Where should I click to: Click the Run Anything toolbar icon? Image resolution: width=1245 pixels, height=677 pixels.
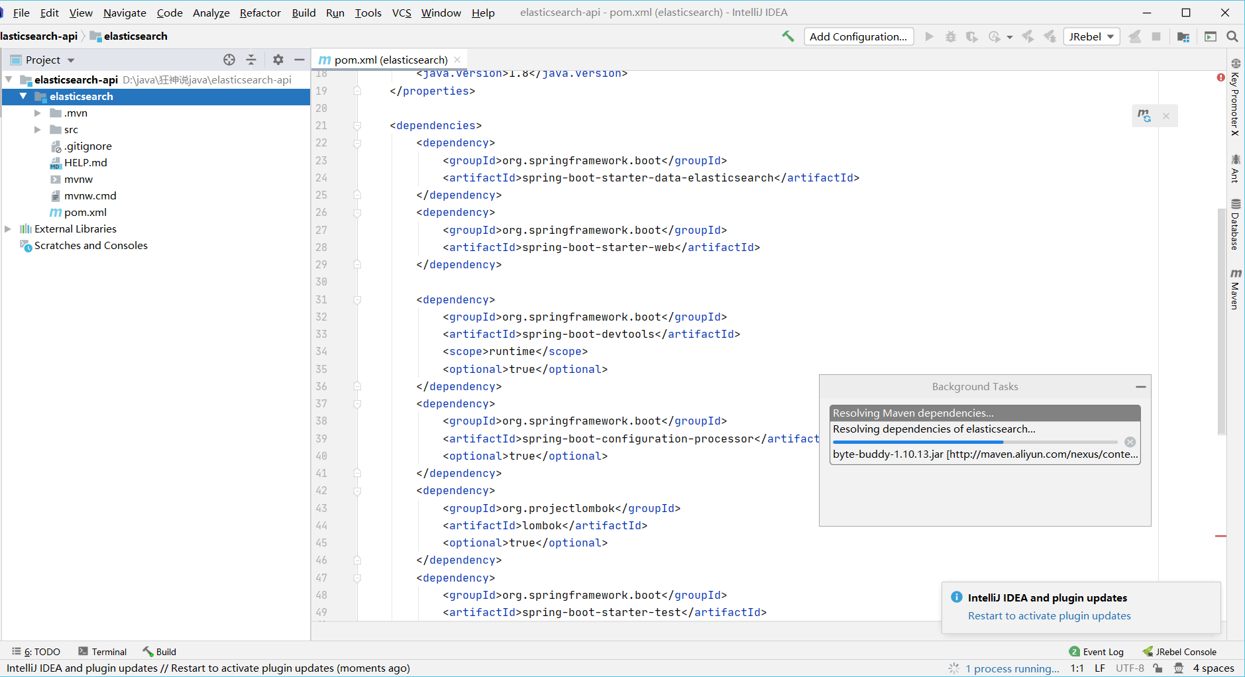[1211, 36]
